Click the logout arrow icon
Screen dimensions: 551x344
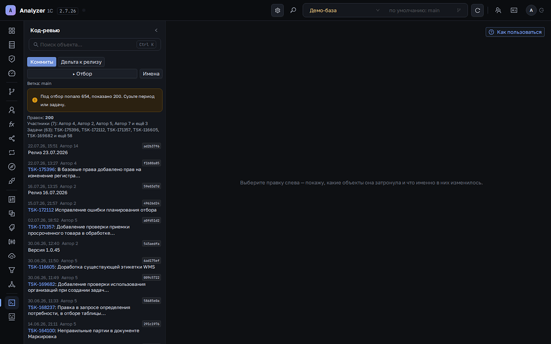pos(541,10)
